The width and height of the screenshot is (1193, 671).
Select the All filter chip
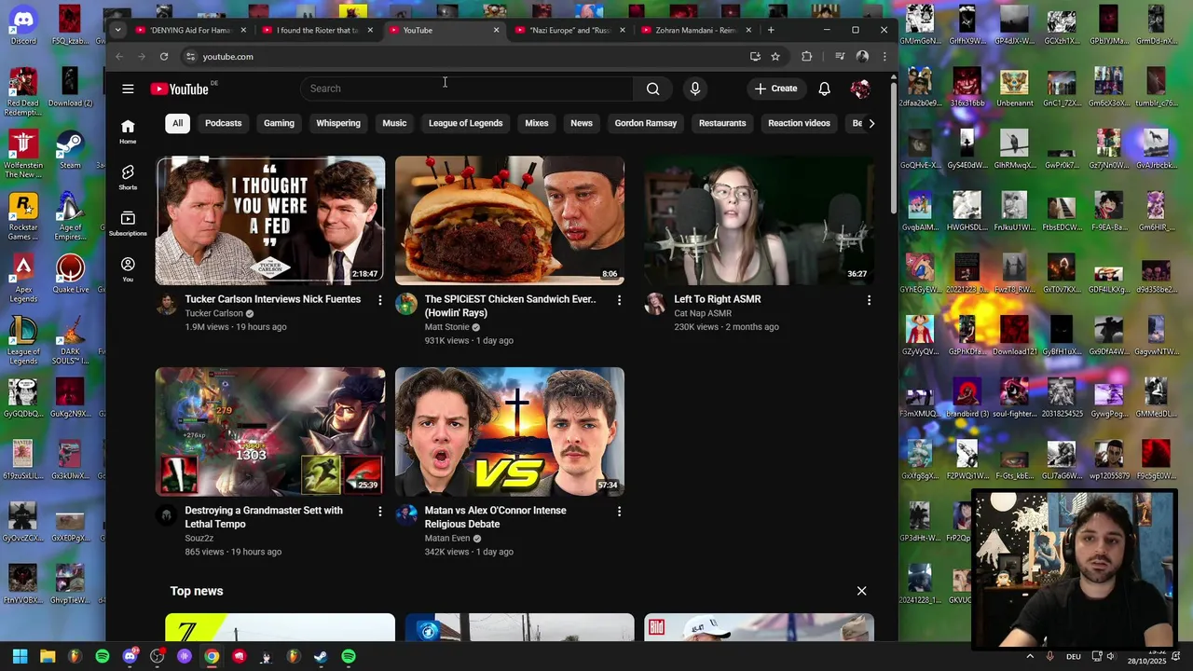coord(177,123)
